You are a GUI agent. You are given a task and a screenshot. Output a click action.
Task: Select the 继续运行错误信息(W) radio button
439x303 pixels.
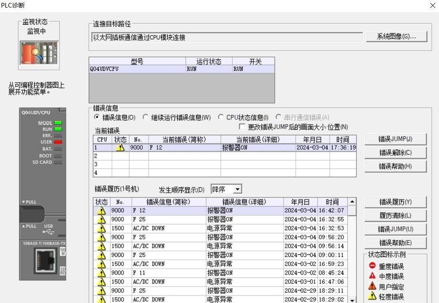click(x=145, y=117)
